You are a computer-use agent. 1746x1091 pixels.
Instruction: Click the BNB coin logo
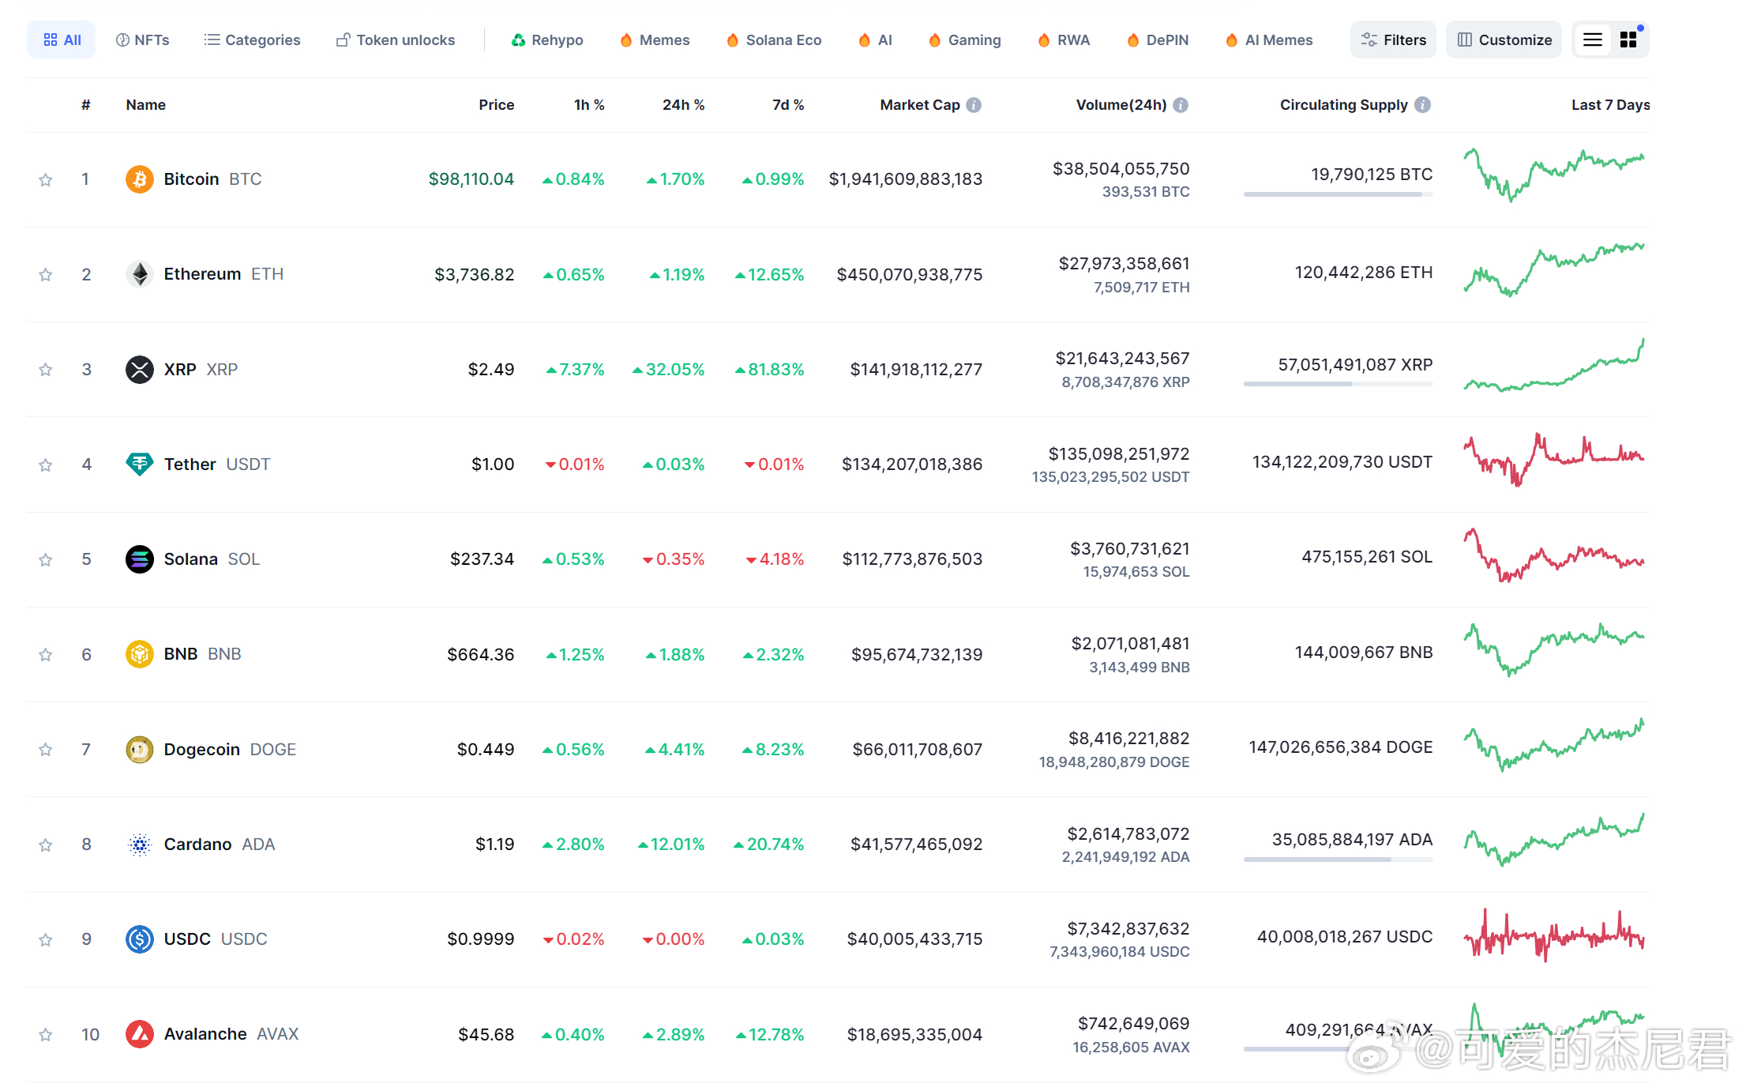(140, 654)
